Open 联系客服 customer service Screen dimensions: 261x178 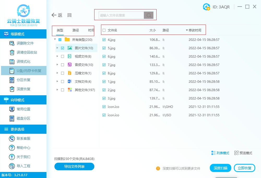coord(23,138)
